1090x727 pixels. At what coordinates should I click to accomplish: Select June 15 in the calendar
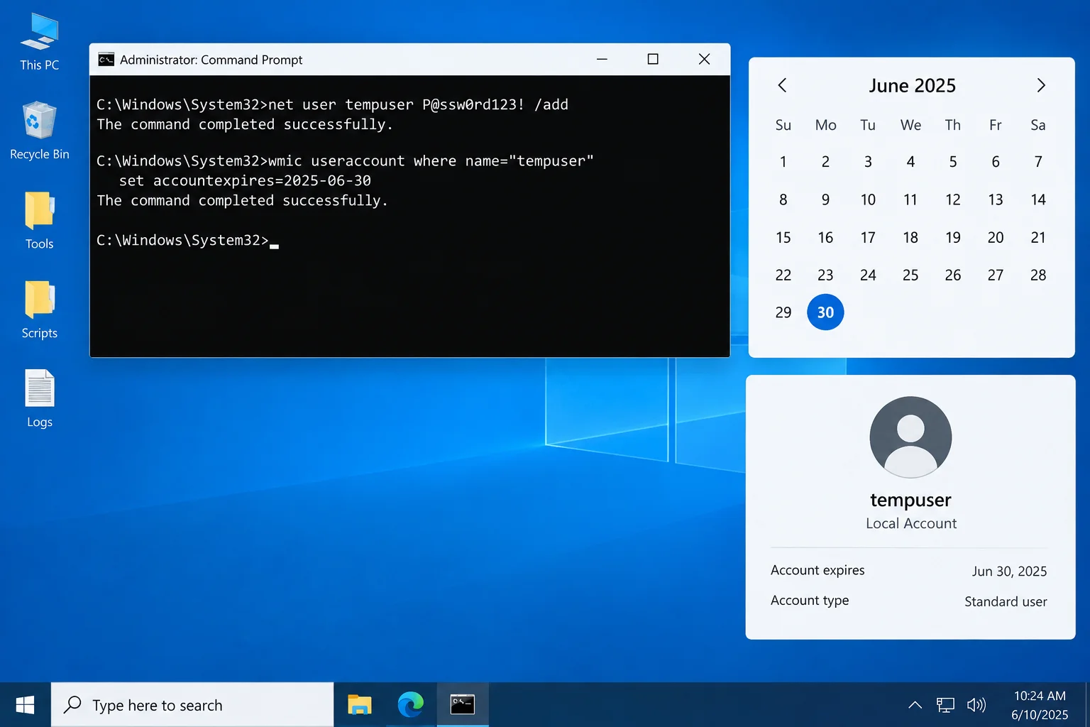(x=783, y=237)
